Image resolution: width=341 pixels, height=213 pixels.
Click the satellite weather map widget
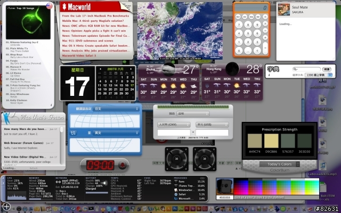180,31
